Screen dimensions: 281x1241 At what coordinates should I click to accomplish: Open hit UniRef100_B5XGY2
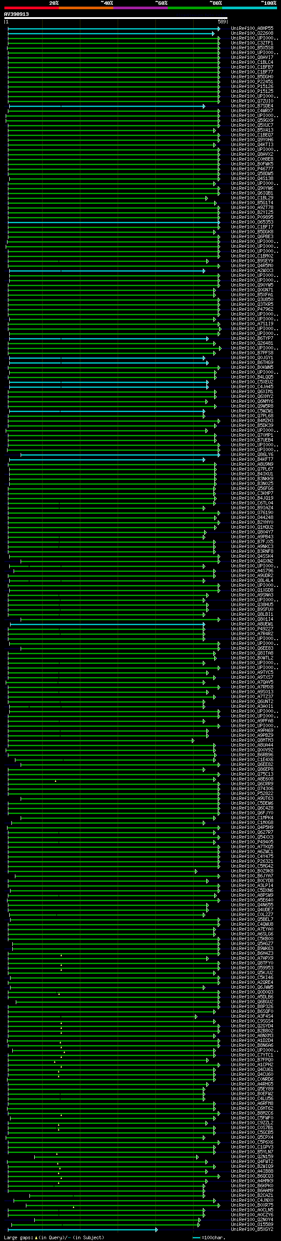pos(252,1230)
